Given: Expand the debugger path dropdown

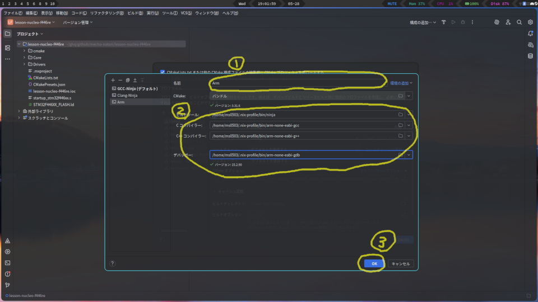Looking at the screenshot, I should click(x=409, y=155).
